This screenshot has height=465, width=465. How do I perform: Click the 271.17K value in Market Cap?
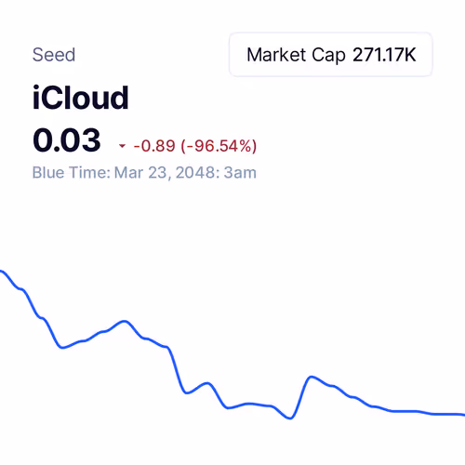pyautogui.click(x=384, y=55)
